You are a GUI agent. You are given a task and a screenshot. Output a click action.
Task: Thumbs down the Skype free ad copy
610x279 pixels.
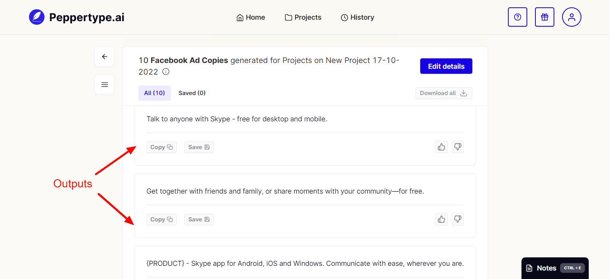point(457,147)
